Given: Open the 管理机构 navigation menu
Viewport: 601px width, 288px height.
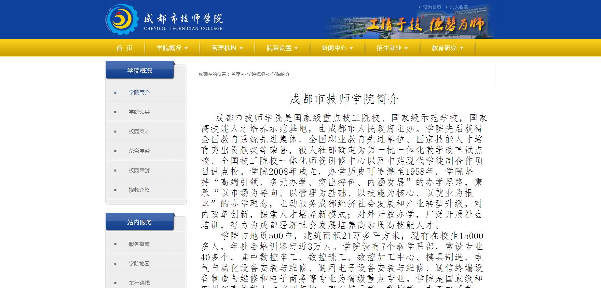Looking at the screenshot, I should (224, 48).
